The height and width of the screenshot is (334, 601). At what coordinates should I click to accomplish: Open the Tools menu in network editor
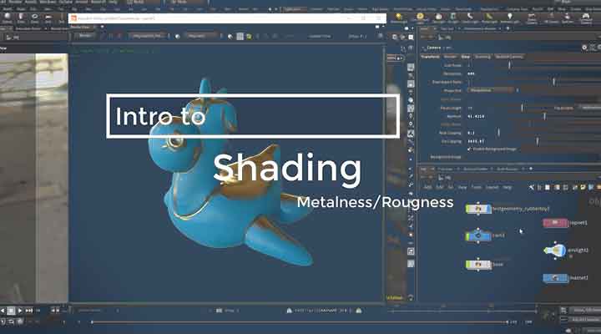(x=477, y=188)
